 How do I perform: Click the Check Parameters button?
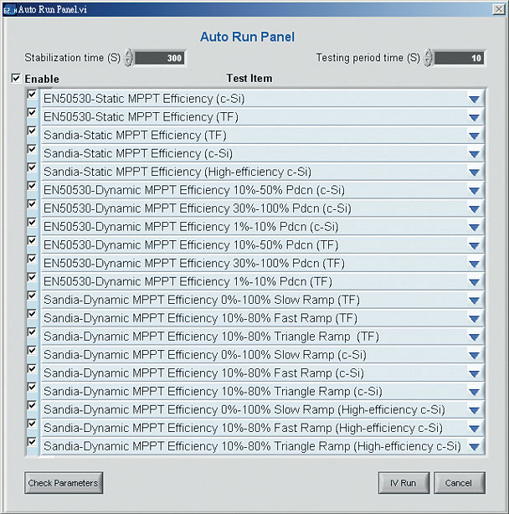(64, 483)
